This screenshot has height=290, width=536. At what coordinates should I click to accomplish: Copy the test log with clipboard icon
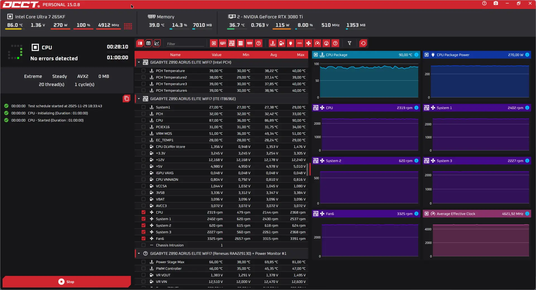click(x=126, y=98)
